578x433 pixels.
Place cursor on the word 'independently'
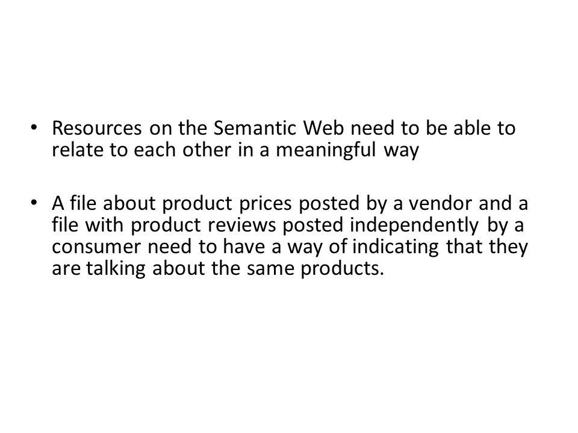click(414, 226)
